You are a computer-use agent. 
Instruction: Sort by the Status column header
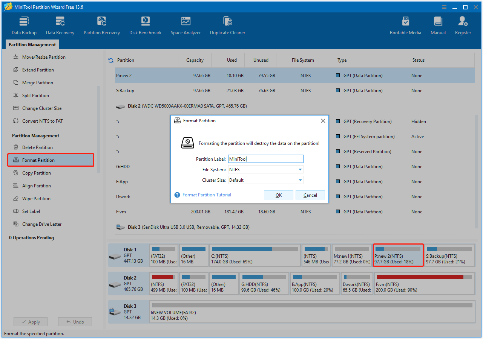point(418,60)
